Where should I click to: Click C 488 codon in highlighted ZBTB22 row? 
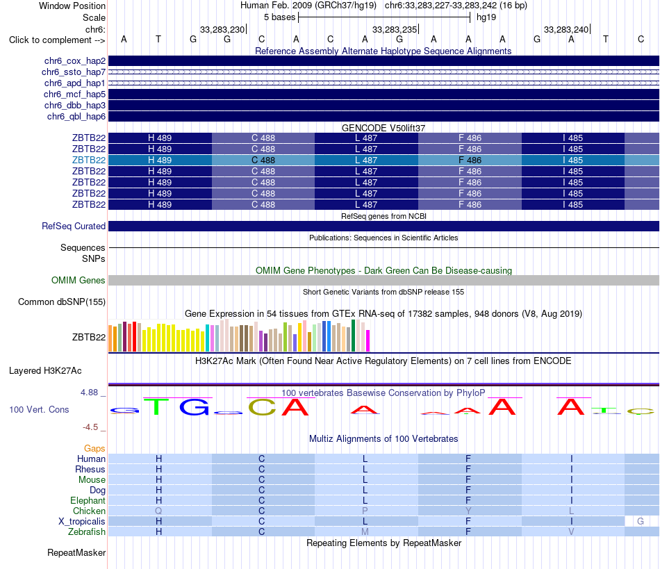263,160
